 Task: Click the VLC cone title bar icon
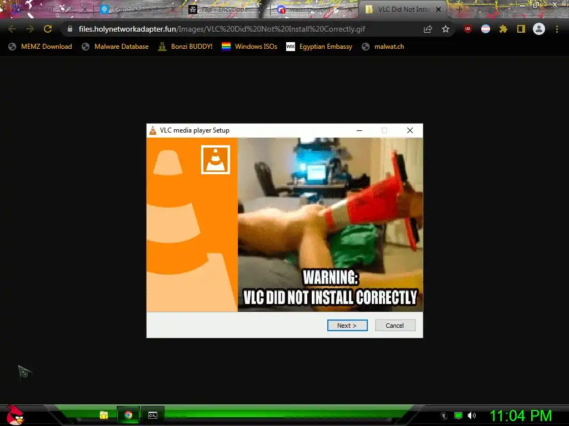[x=153, y=130]
